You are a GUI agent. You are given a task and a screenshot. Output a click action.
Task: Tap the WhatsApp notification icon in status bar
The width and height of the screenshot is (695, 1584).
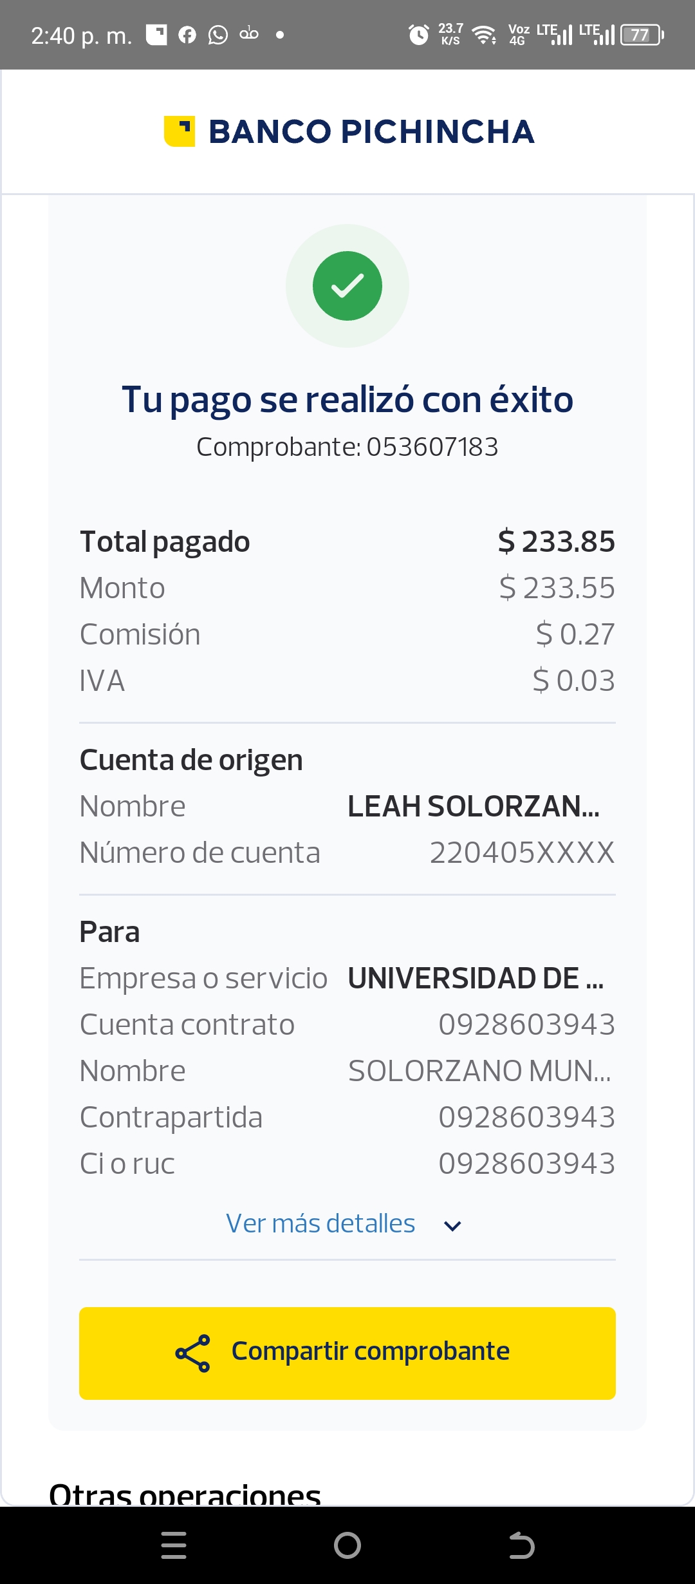[218, 35]
